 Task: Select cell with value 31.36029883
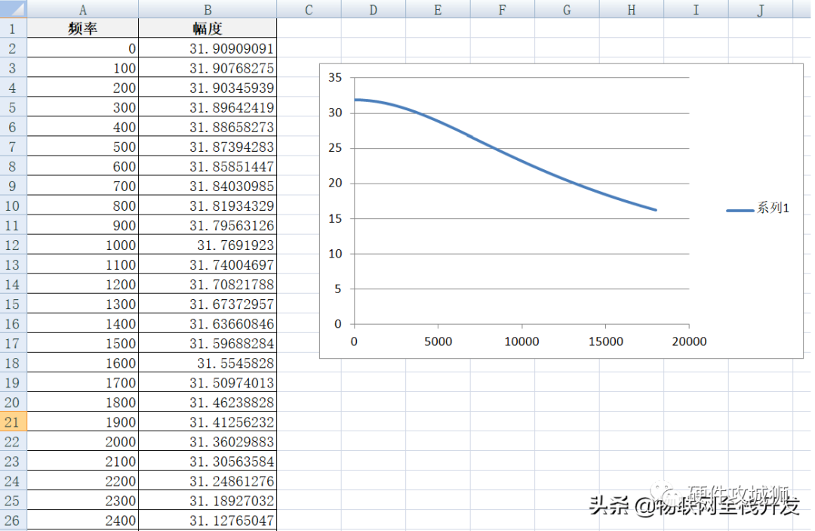208,442
